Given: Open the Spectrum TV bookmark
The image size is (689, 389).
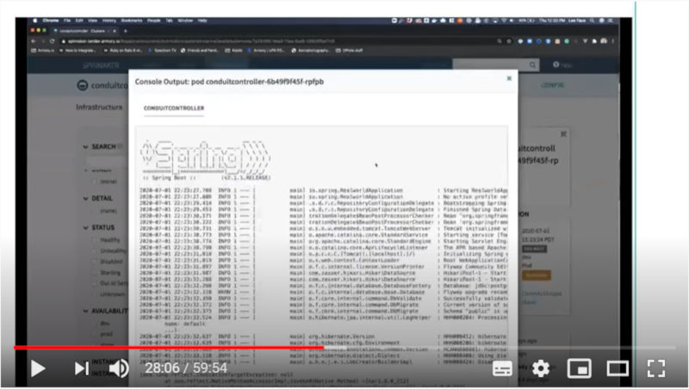Looking at the screenshot, I should pos(162,51).
